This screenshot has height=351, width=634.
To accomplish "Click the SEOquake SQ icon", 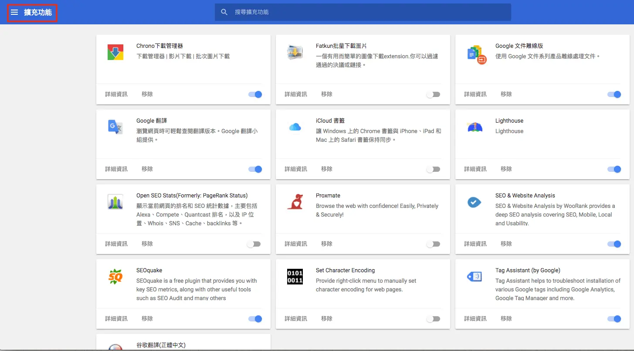I will click(115, 277).
